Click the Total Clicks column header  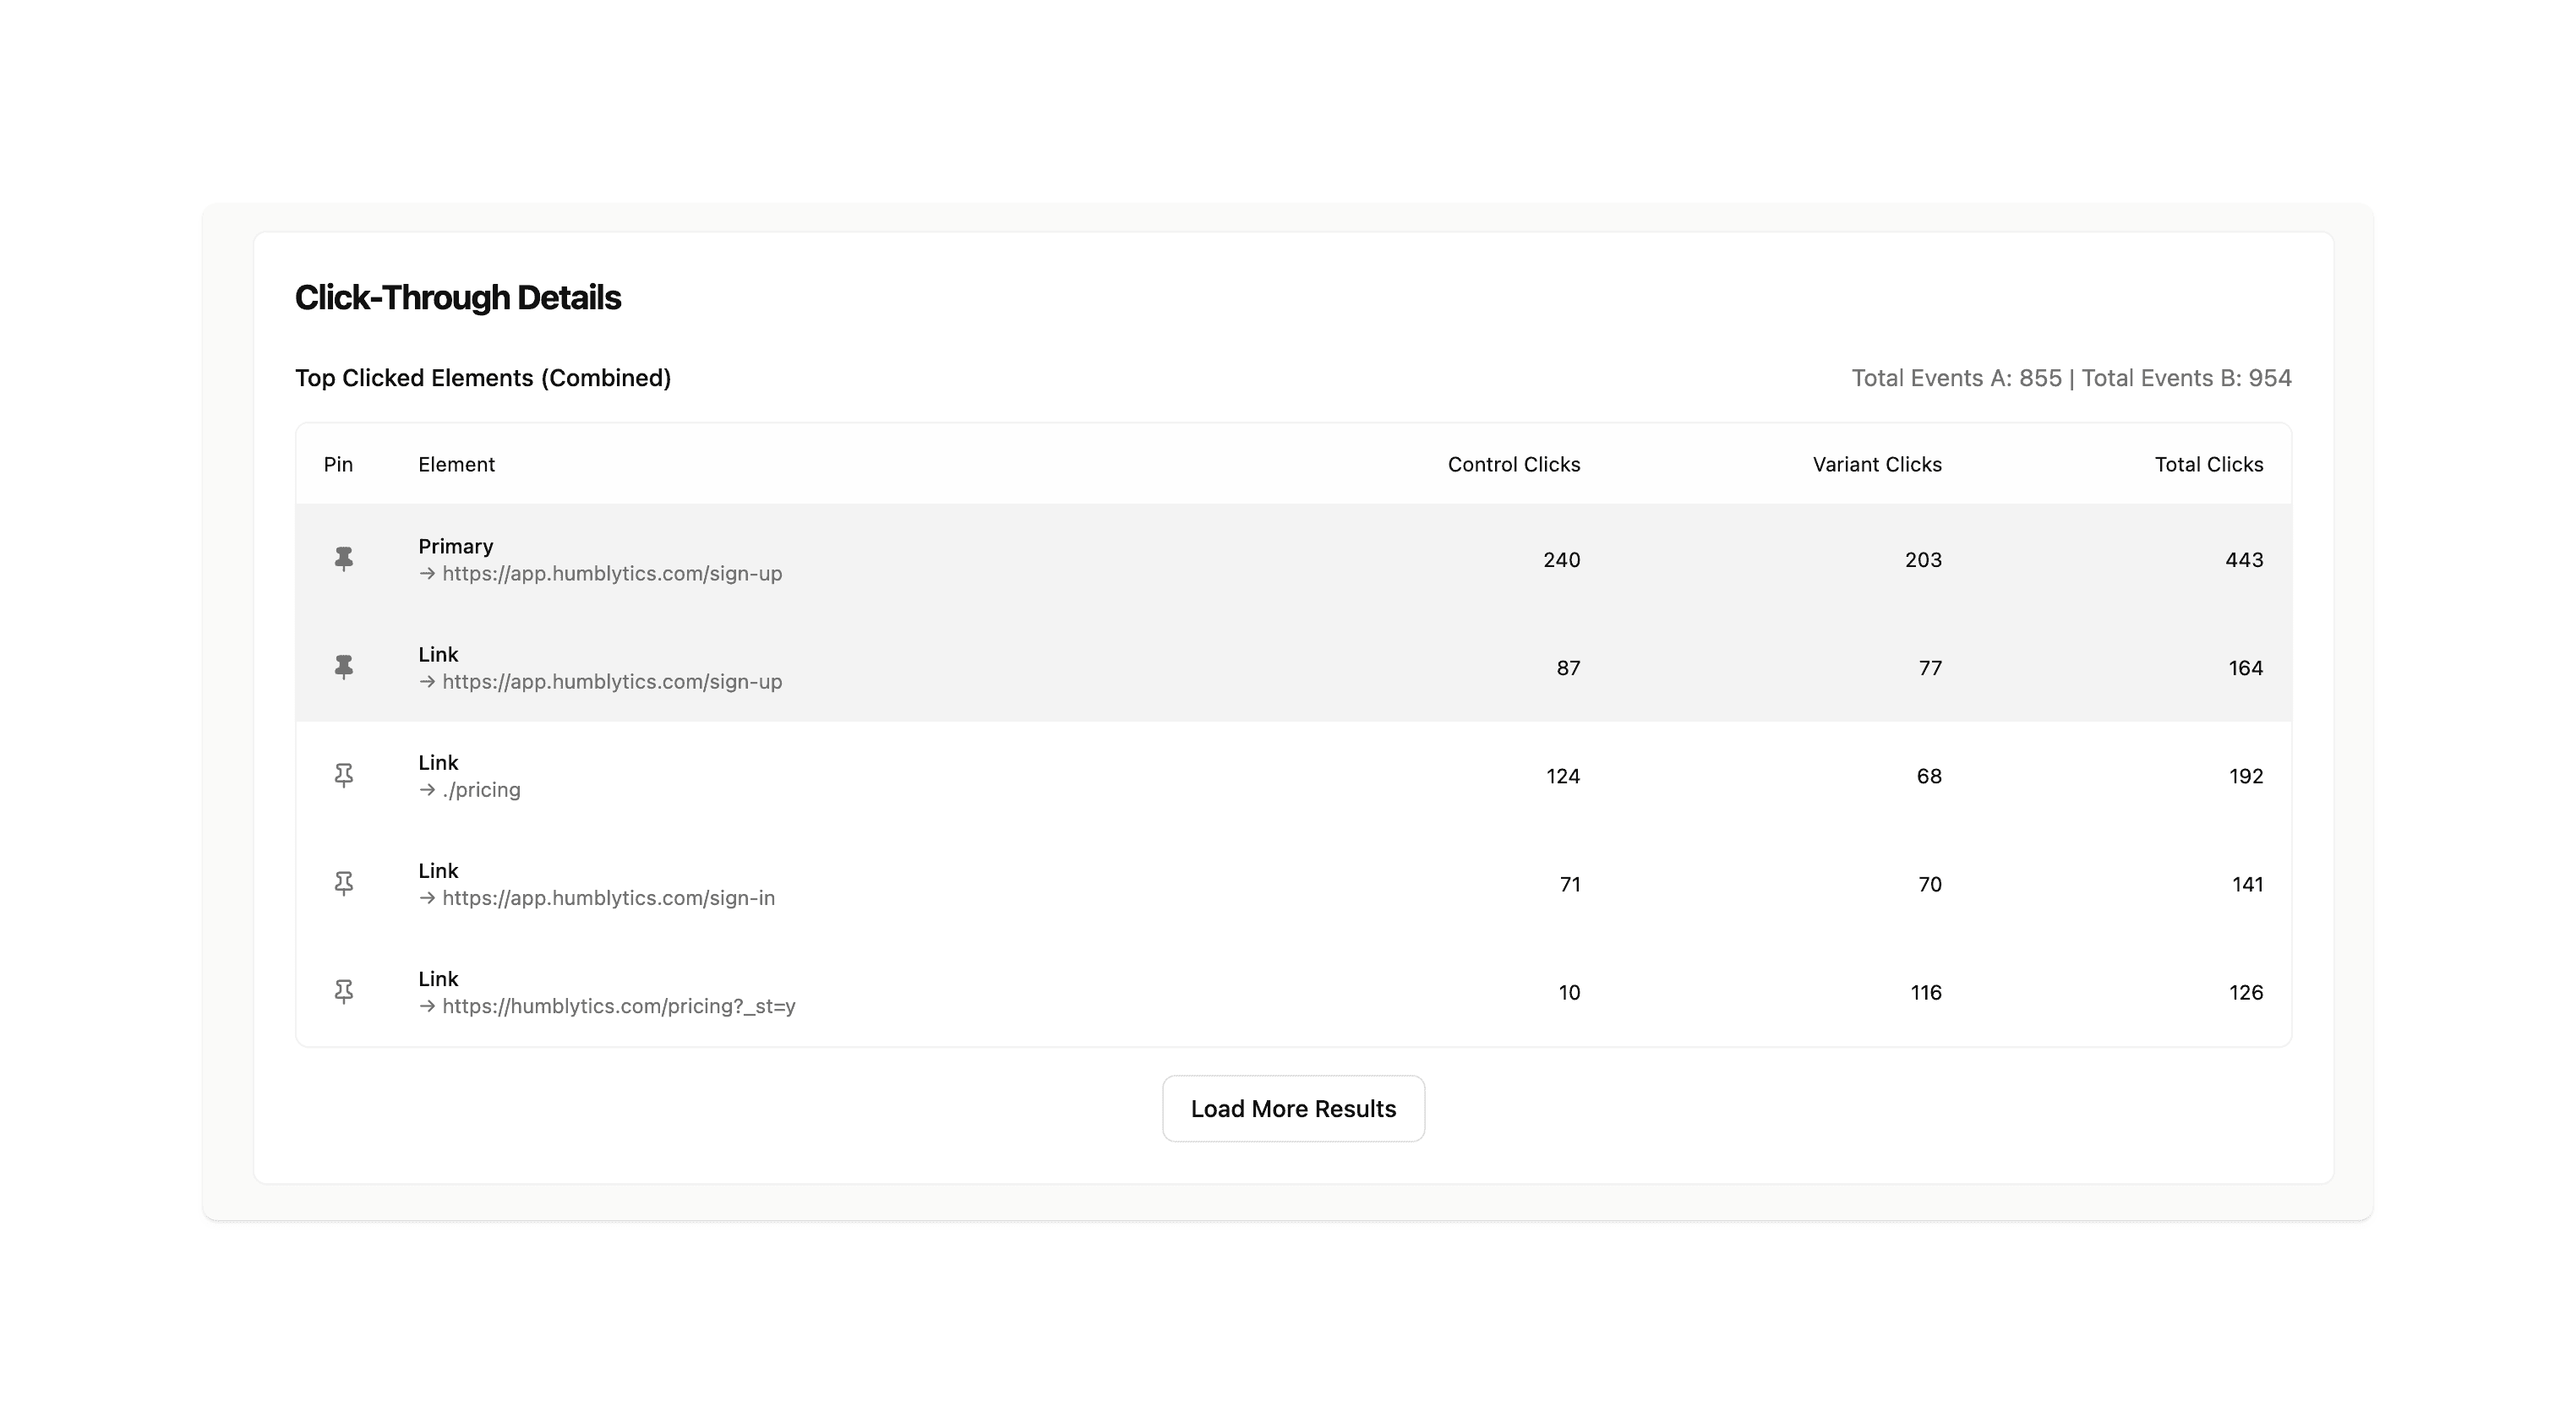tap(2208, 464)
